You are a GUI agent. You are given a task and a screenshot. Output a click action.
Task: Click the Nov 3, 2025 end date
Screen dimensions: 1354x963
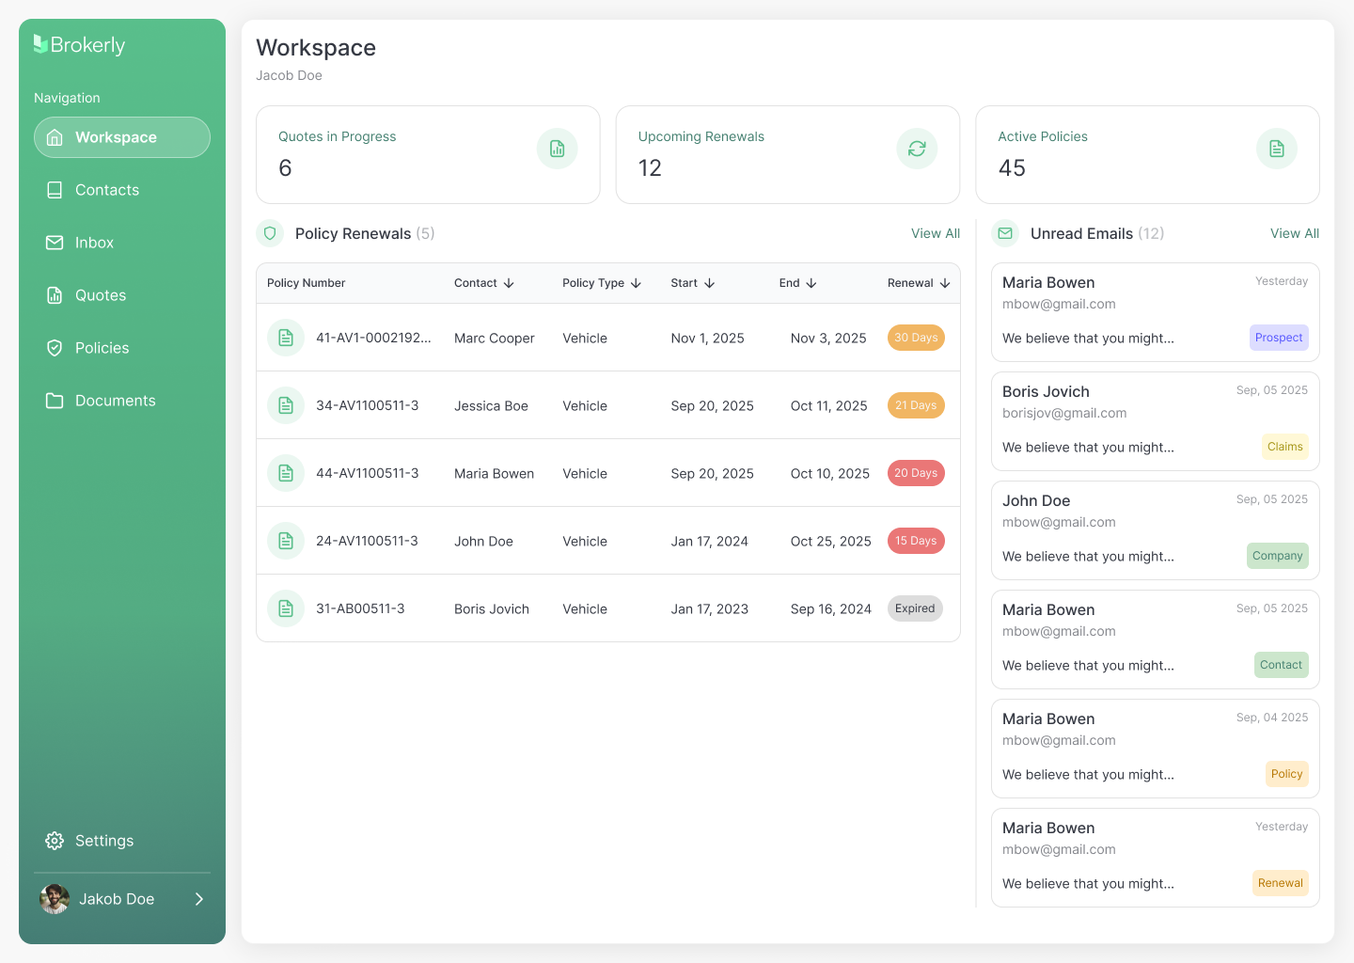pyautogui.click(x=828, y=339)
